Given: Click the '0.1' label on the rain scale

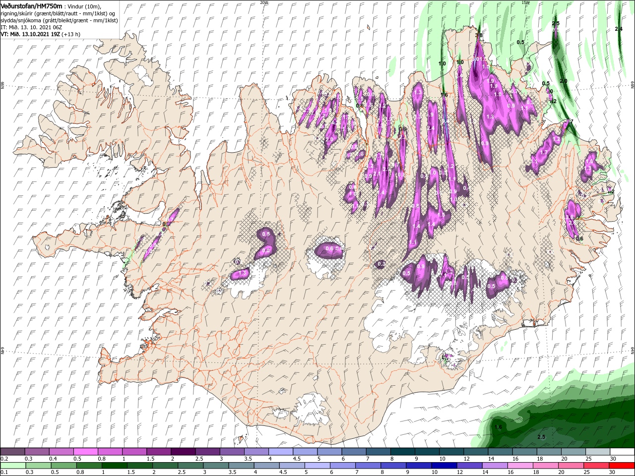Looking at the screenshot, I should [x=4, y=473].
